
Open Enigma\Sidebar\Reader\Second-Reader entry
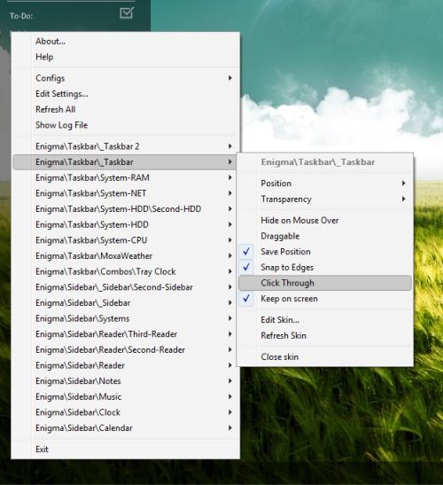(x=126, y=350)
